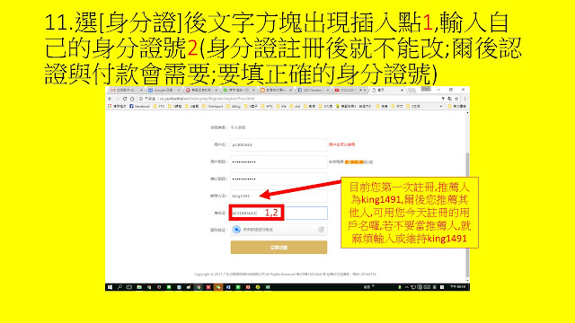Switch to the Facebook browser tab
The height and width of the screenshot is (323, 575).
[312, 90]
